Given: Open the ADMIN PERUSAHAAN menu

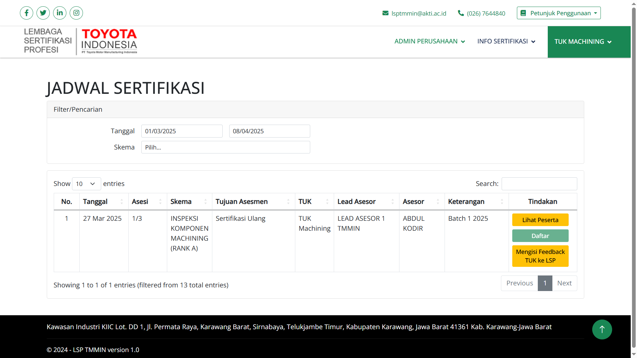Looking at the screenshot, I should (430, 41).
